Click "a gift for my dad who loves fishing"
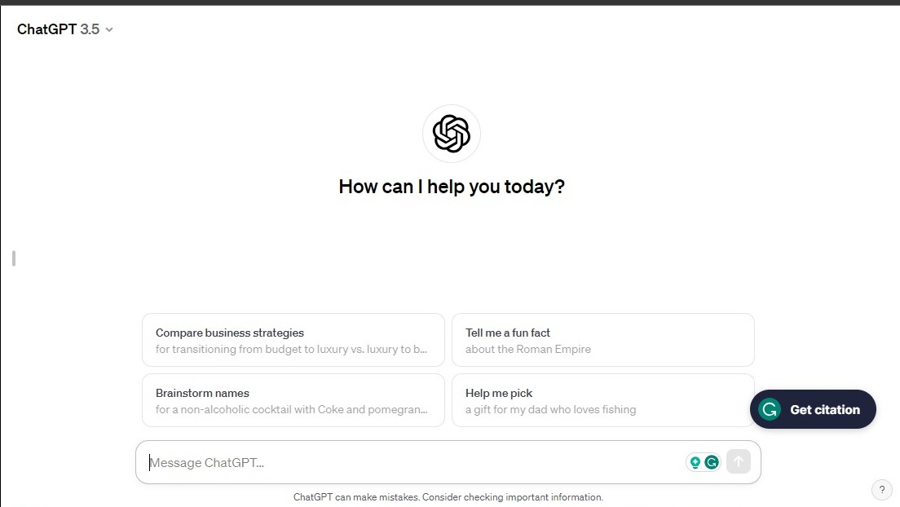Image resolution: width=900 pixels, height=507 pixels. click(550, 409)
